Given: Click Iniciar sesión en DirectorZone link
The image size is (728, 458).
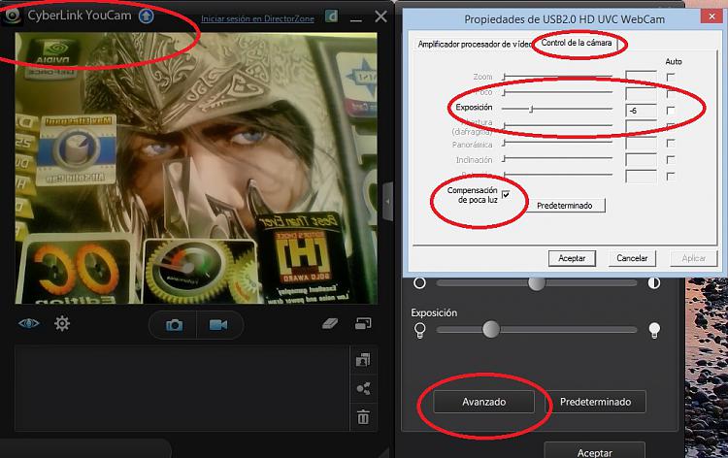Looking at the screenshot, I should (x=257, y=19).
